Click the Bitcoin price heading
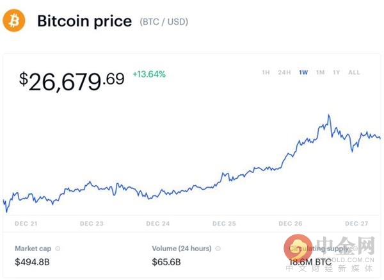The height and width of the screenshot is (280, 384). point(84,21)
